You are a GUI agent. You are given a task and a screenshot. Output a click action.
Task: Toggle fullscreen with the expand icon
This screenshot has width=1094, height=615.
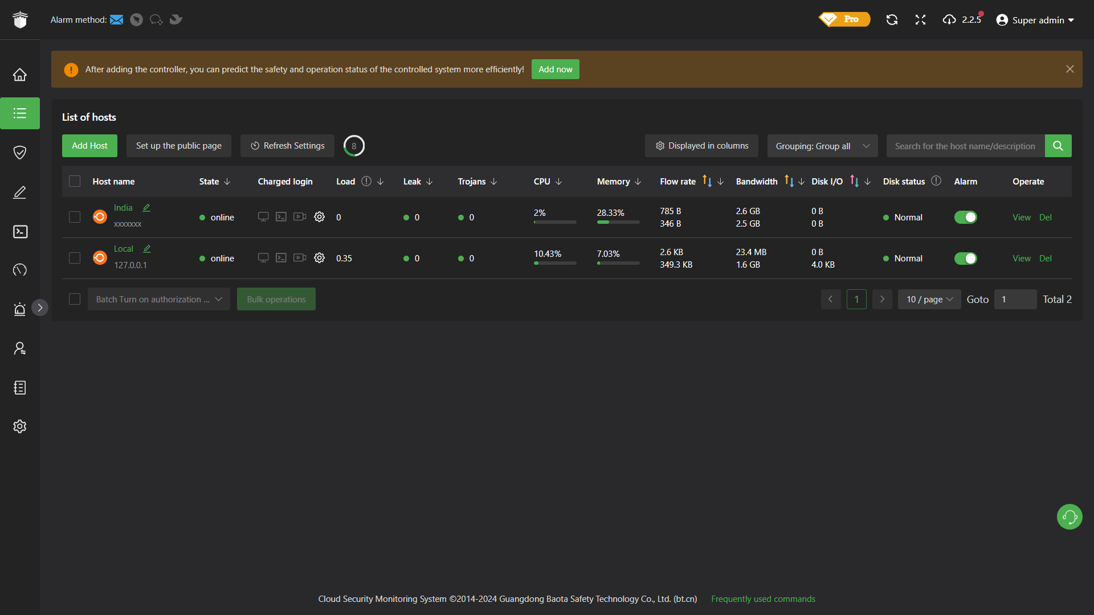(x=920, y=20)
